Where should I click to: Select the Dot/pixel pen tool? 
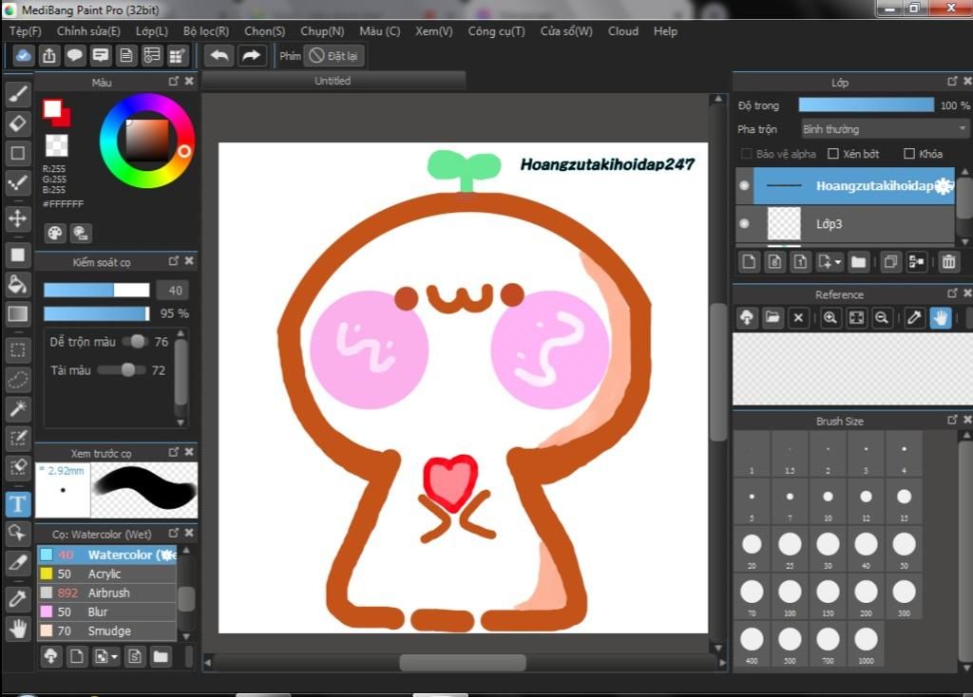(18, 183)
